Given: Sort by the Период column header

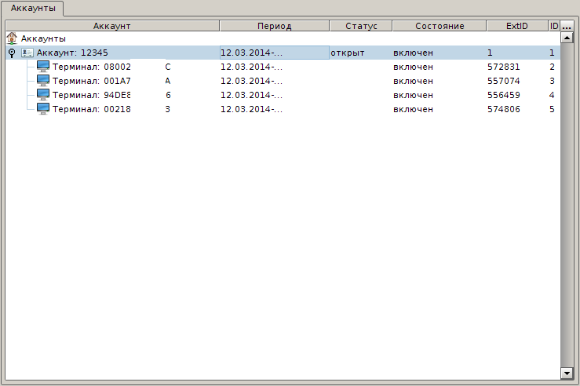Looking at the screenshot, I should click(274, 26).
